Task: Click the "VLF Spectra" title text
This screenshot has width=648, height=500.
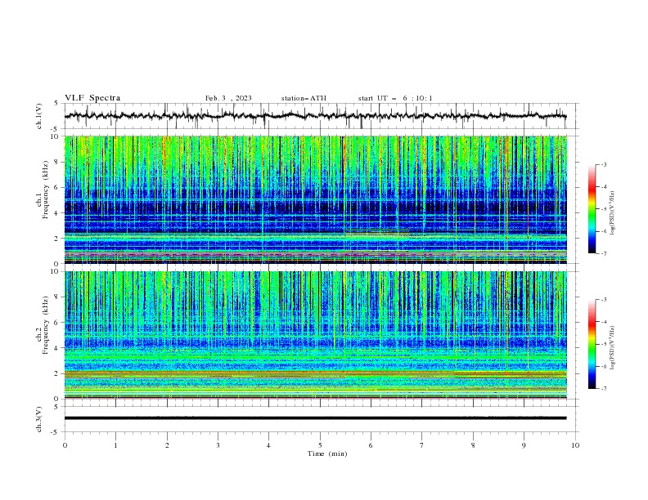Action: point(92,98)
